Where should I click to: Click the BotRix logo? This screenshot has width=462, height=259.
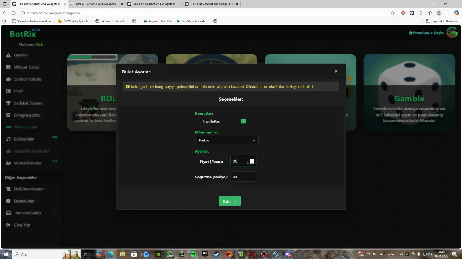coord(24,34)
